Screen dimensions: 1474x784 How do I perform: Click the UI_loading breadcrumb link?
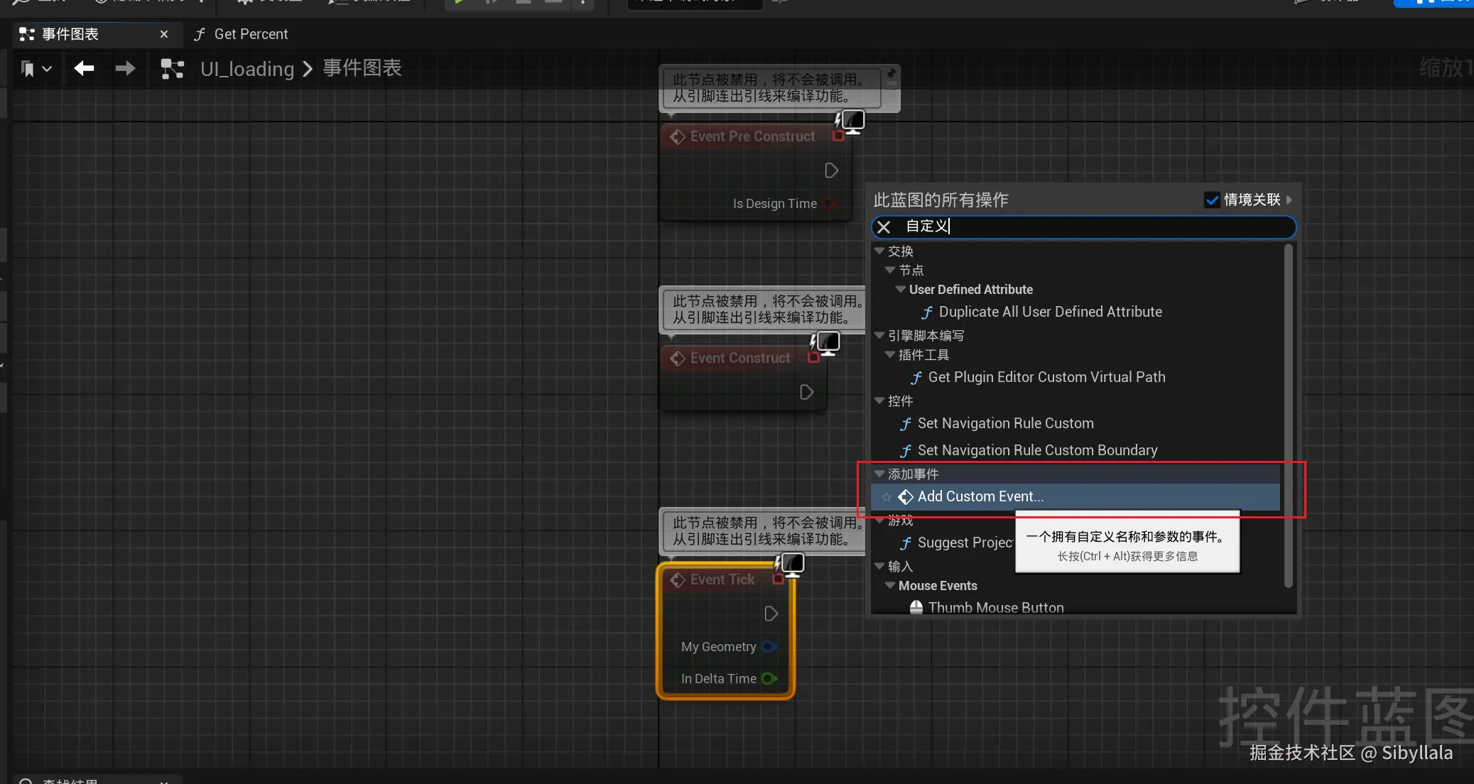point(247,69)
